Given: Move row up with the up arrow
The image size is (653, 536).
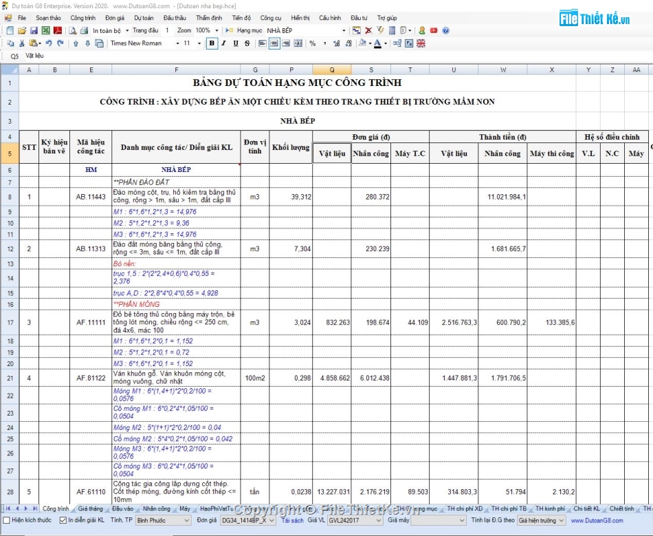Looking at the screenshot, I should (76, 43).
